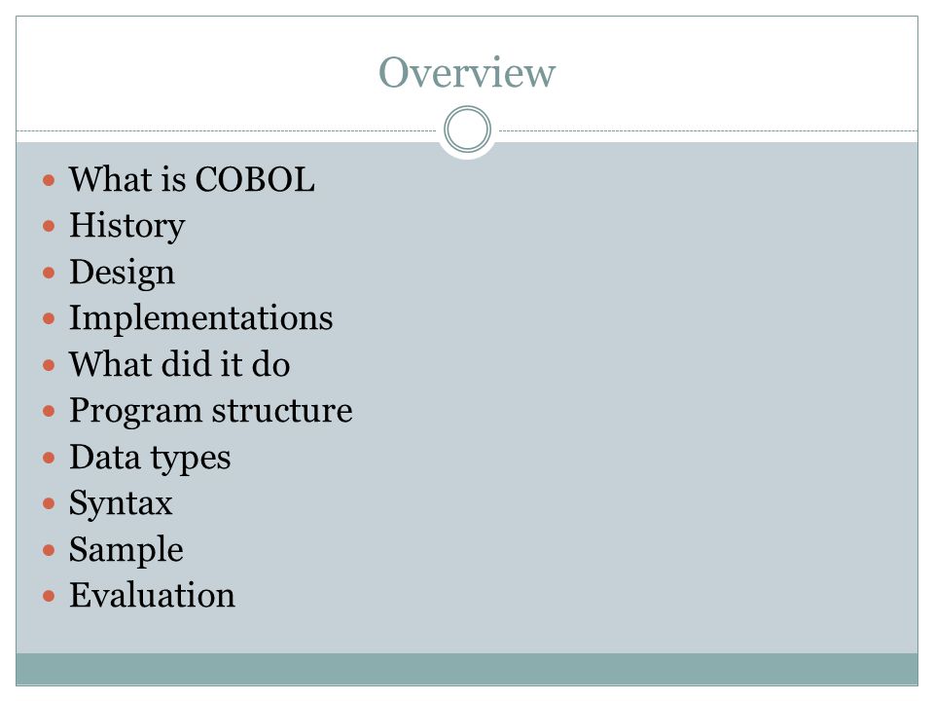
Task: Click the orange bullet beside Sample
Action: pos(49,550)
